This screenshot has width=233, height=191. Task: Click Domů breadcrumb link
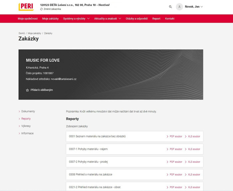22,33
